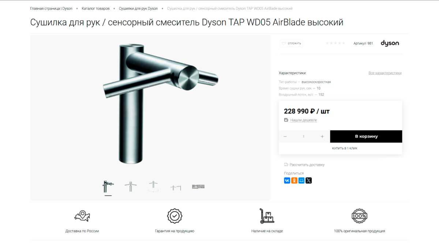Share the product on X
Viewport: 439px width, 247px height.
tap(309, 180)
